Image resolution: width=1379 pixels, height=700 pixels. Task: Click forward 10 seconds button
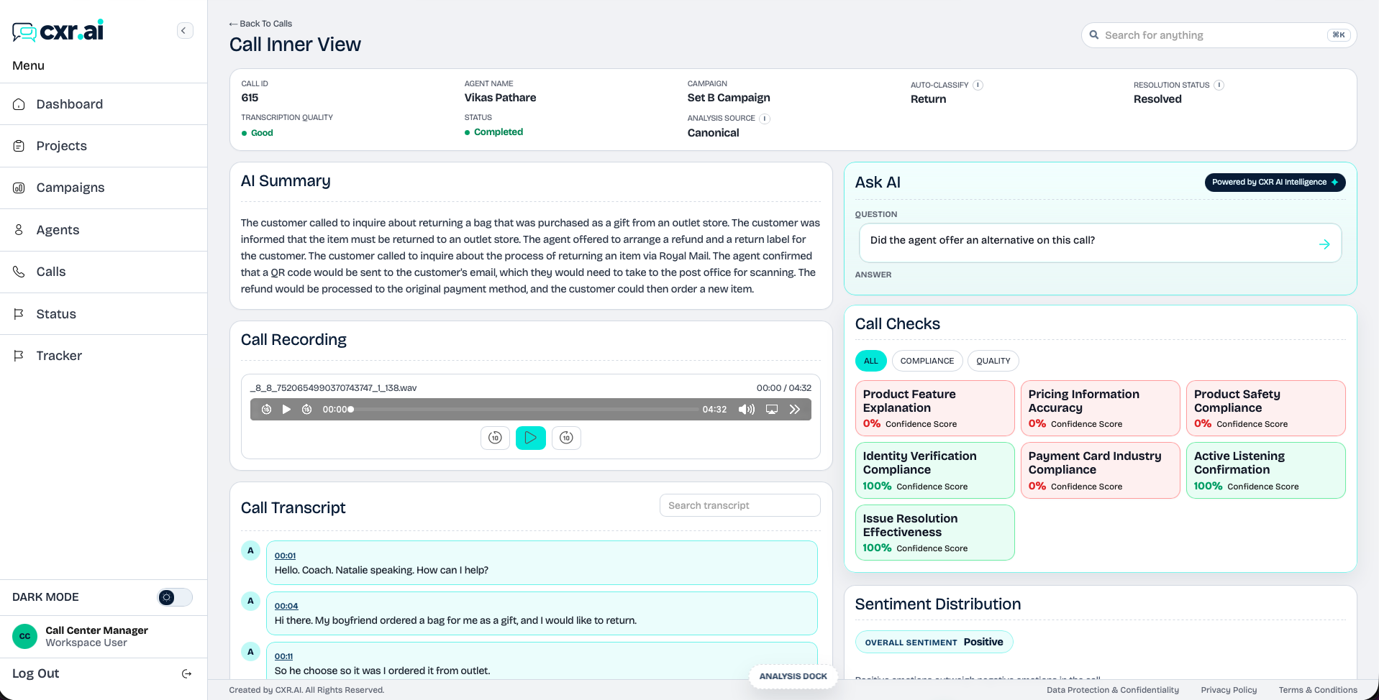click(x=566, y=438)
